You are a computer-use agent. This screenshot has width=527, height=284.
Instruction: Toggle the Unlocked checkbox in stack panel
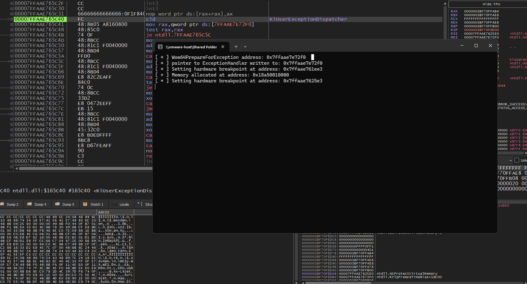tap(517, 160)
